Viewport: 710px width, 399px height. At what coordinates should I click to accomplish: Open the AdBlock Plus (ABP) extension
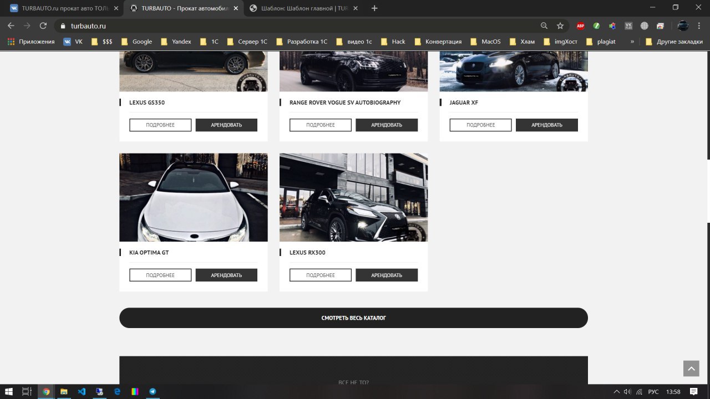pyautogui.click(x=581, y=25)
